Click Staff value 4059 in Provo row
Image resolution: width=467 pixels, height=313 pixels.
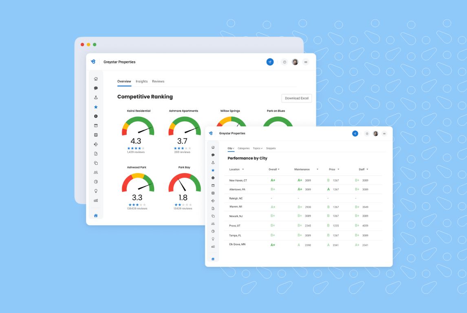[x=366, y=226]
